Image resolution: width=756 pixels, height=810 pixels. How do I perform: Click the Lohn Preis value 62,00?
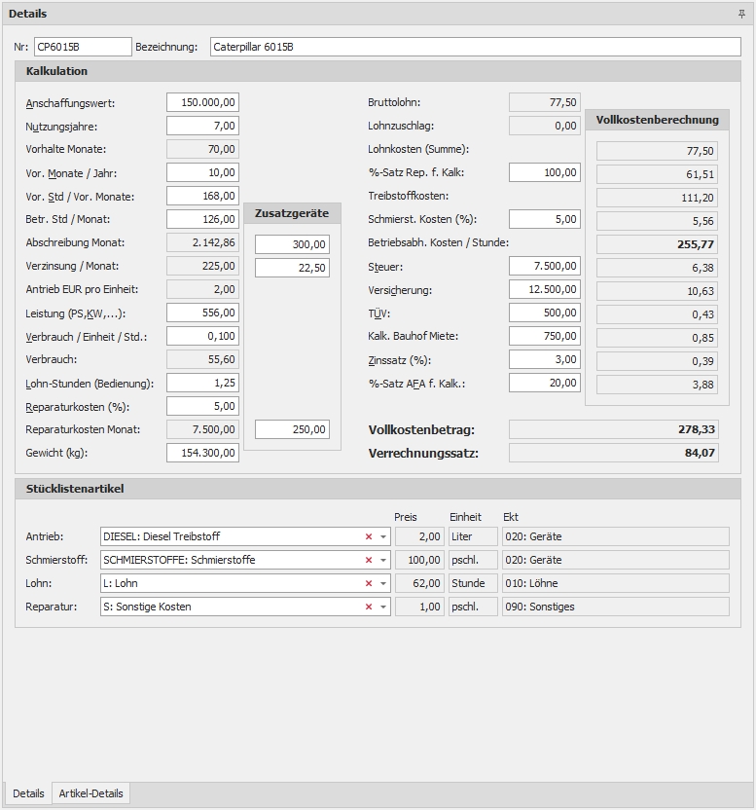point(419,583)
